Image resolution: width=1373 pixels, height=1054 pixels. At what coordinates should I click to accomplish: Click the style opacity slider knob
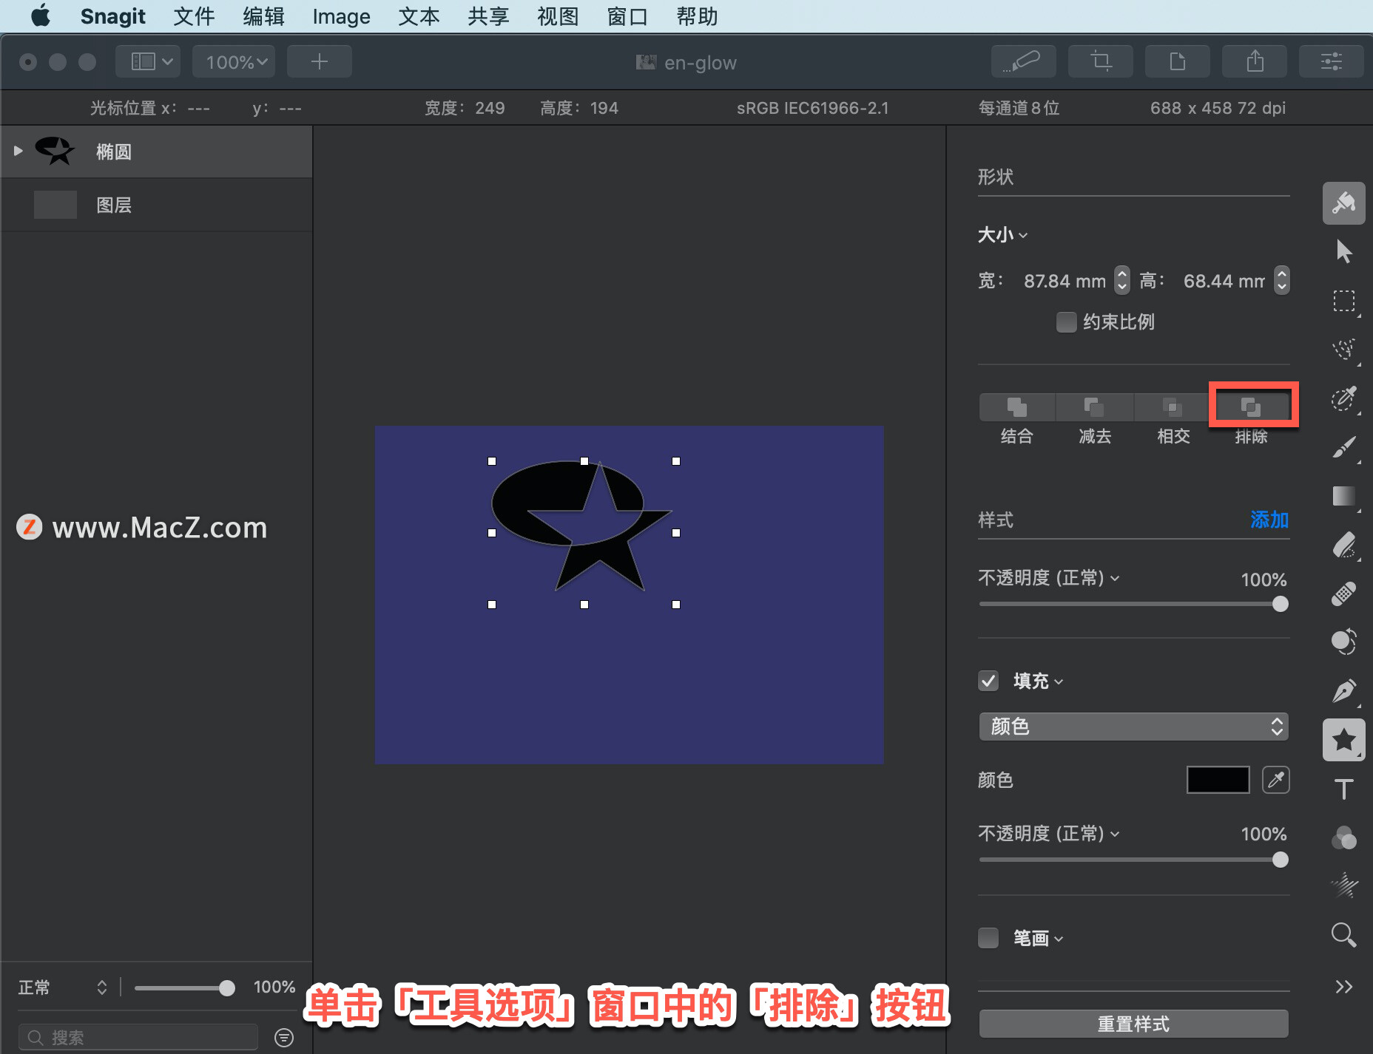coord(1280,604)
